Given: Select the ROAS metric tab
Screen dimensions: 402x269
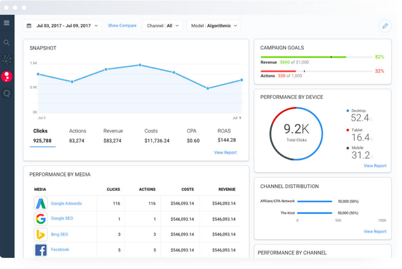Looking at the screenshot, I should coord(224,136).
